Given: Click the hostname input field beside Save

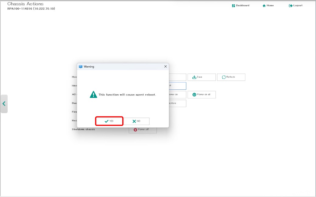Looking at the screenshot, I should [177, 77].
